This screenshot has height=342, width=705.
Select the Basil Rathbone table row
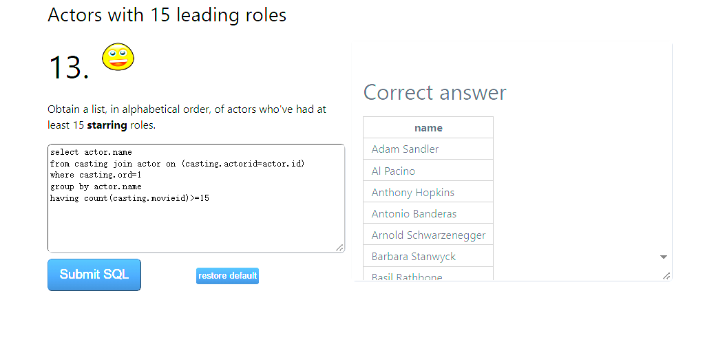(428, 274)
